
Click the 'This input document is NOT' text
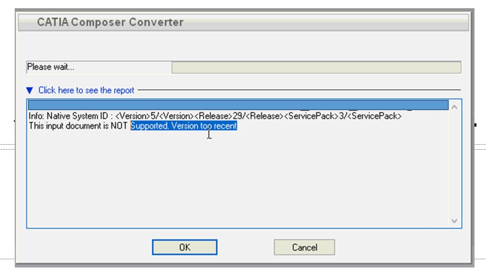pos(78,126)
